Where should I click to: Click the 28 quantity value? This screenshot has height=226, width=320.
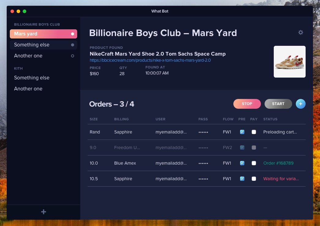pos(122,74)
